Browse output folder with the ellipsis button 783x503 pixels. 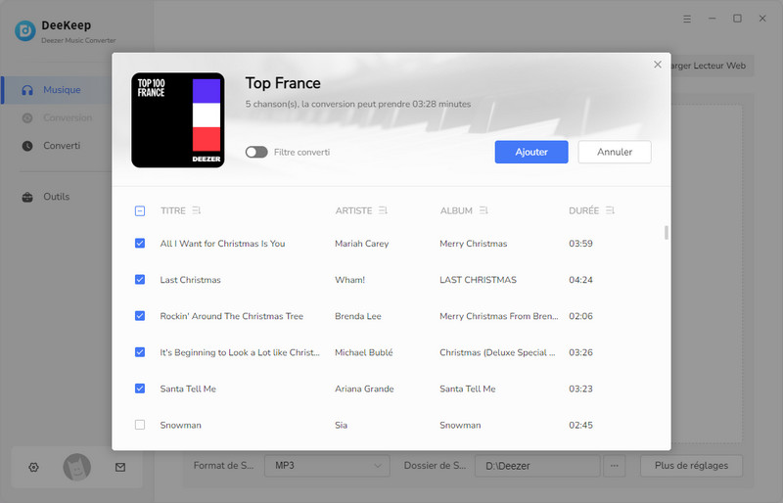[615, 466]
